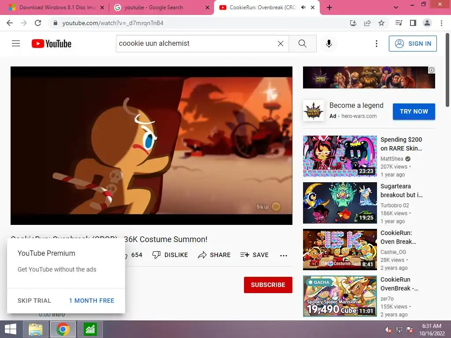
Task: Click muted volume tray icon
Action: (388, 330)
